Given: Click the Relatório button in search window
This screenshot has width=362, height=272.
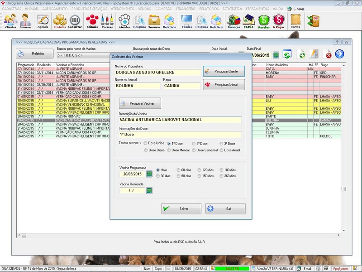Looking at the screenshot, I should tap(35, 53).
